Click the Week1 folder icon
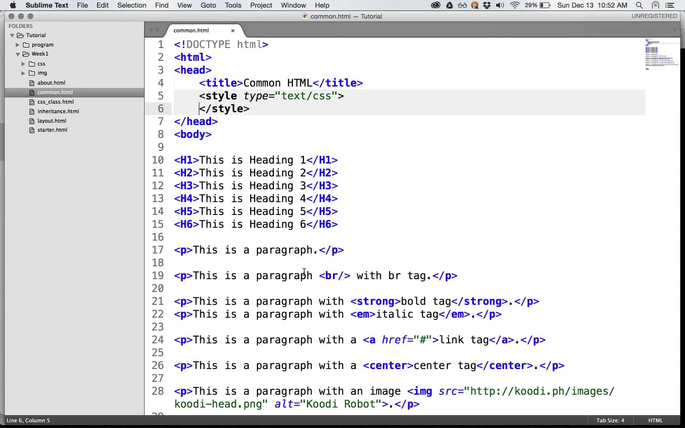The height and width of the screenshot is (428, 685). [26, 54]
